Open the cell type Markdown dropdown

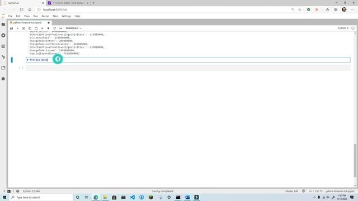(x=73, y=28)
